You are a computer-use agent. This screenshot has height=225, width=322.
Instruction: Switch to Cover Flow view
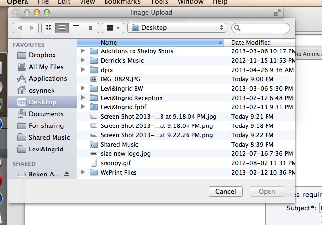[90, 28]
